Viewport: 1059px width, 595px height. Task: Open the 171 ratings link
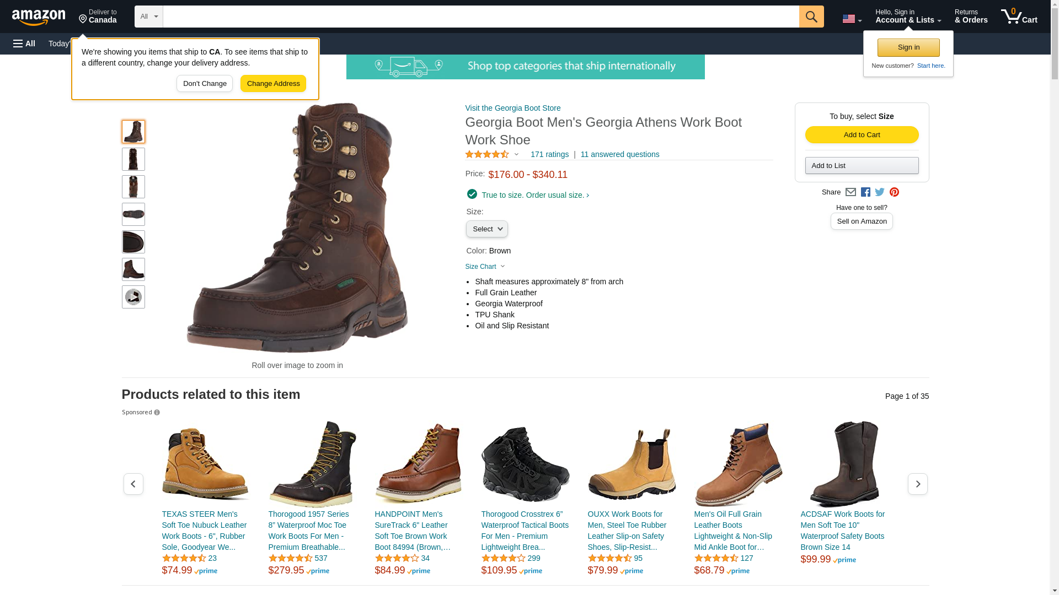549,155
